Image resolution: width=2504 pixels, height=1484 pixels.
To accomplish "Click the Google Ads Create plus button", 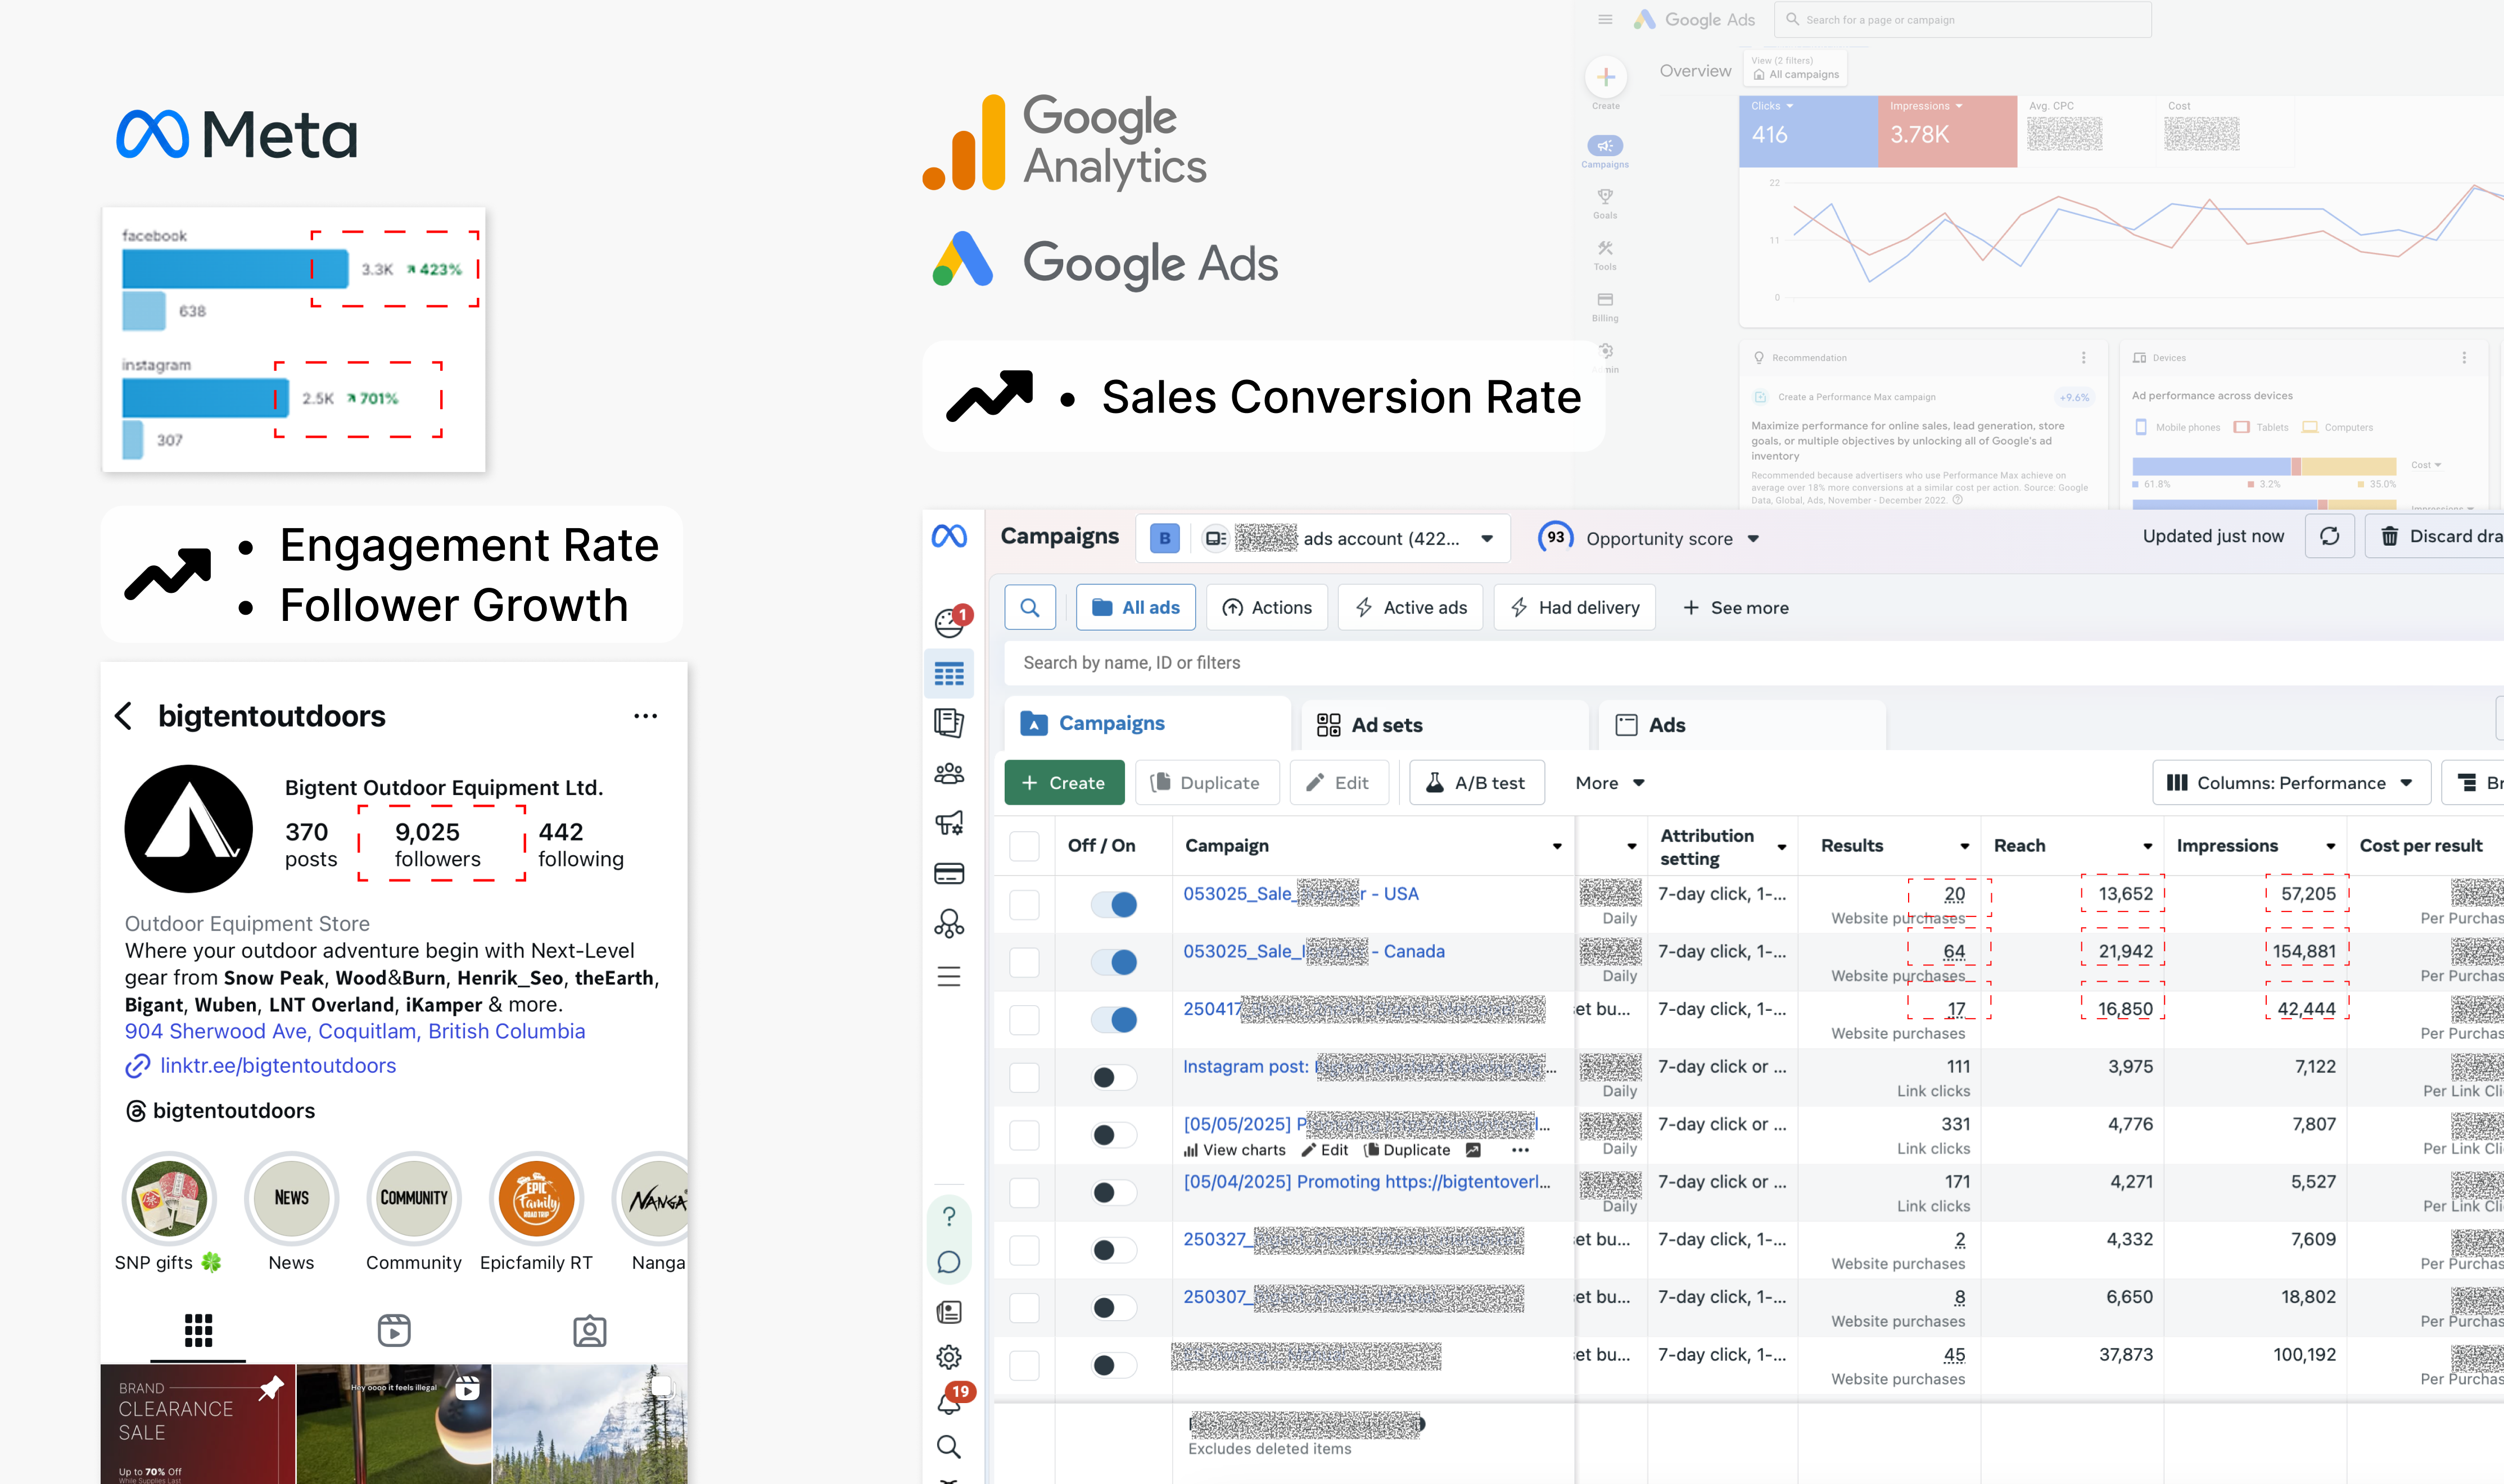I will click(1606, 77).
